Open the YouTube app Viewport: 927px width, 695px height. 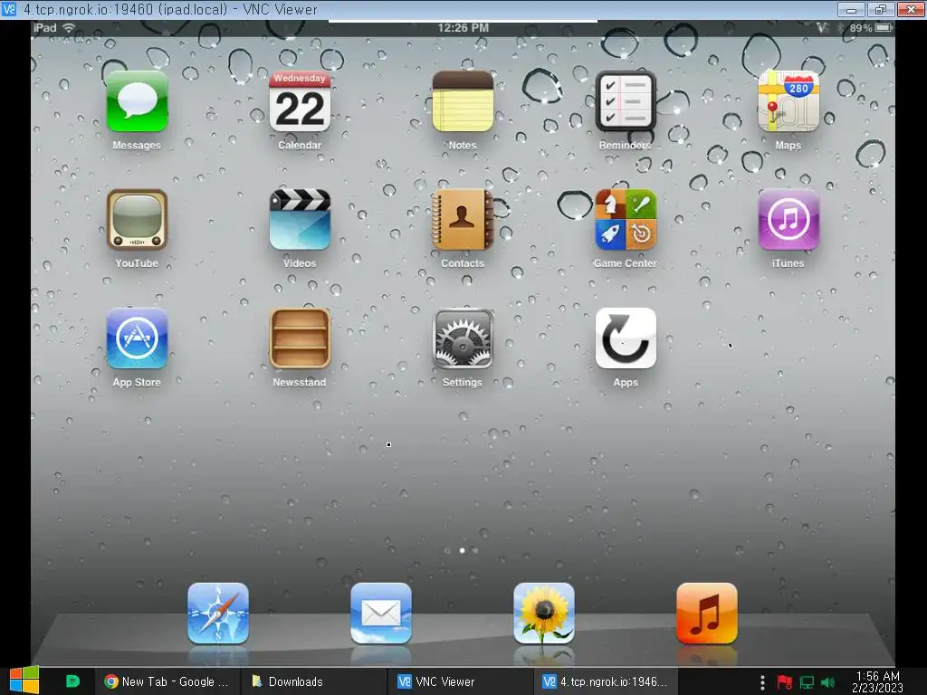137,220
